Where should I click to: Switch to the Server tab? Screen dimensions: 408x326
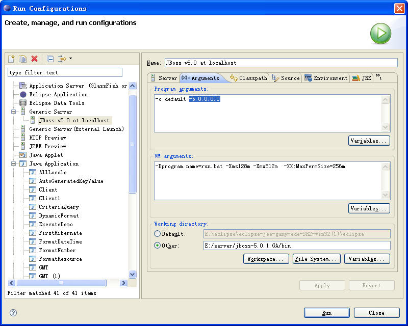(164, 78)
